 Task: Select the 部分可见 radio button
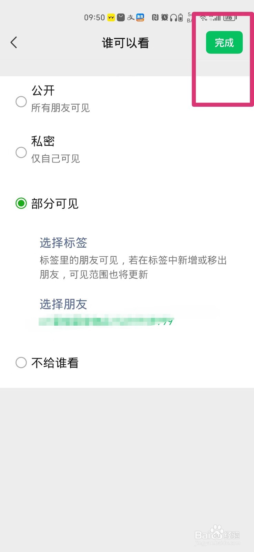[x=21, y=203]
